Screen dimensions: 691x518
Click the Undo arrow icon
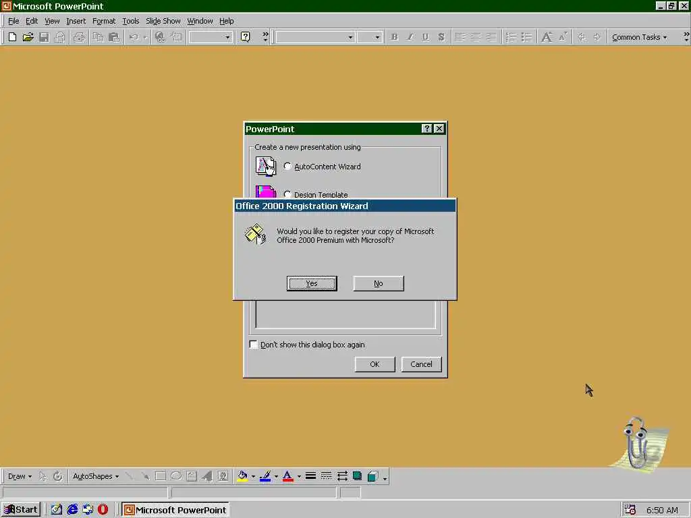(134, 37)
